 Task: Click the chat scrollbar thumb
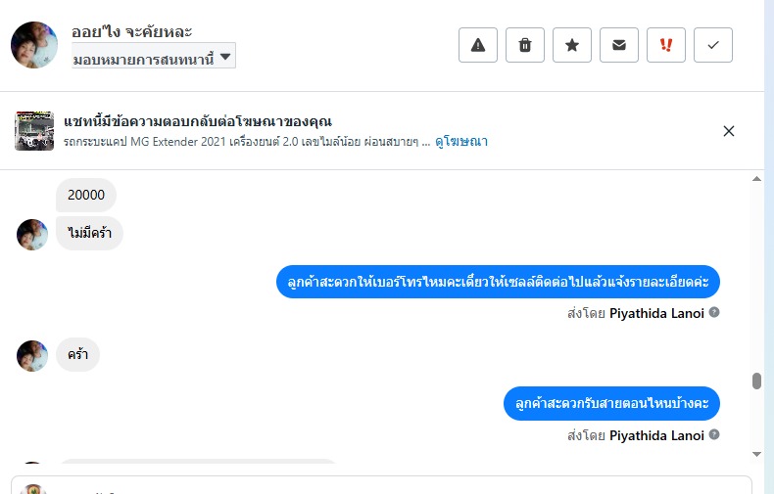[x=756, y=381]
